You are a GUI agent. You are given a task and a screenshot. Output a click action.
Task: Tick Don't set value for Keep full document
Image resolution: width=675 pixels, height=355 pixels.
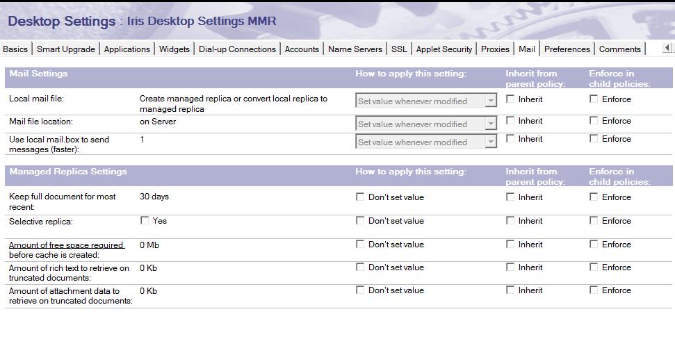pos(360,197)
